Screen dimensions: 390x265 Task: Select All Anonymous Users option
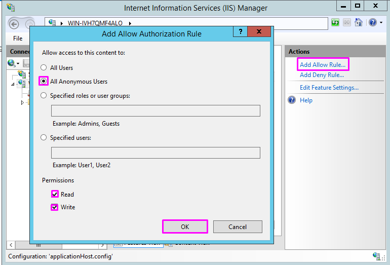tap(44, 81)
